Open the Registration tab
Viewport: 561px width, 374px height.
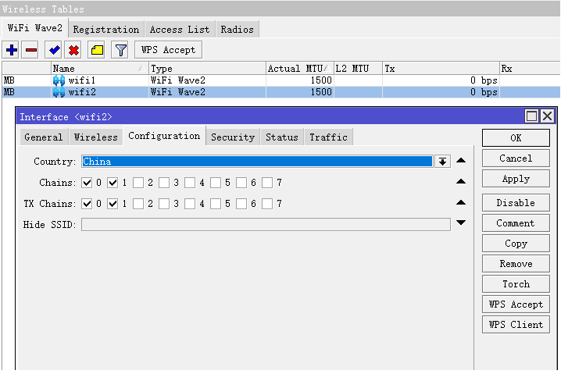(x=105, y=30)
